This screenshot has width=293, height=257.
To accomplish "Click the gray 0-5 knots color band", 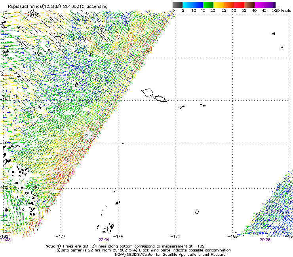I will point(177,5).
